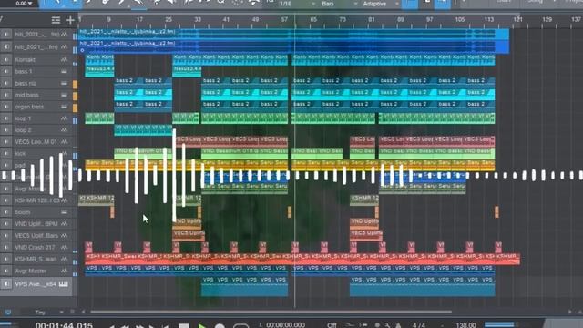Start playback with the green play button
This screenshot has width=583, height=328.
pos(202,326)
